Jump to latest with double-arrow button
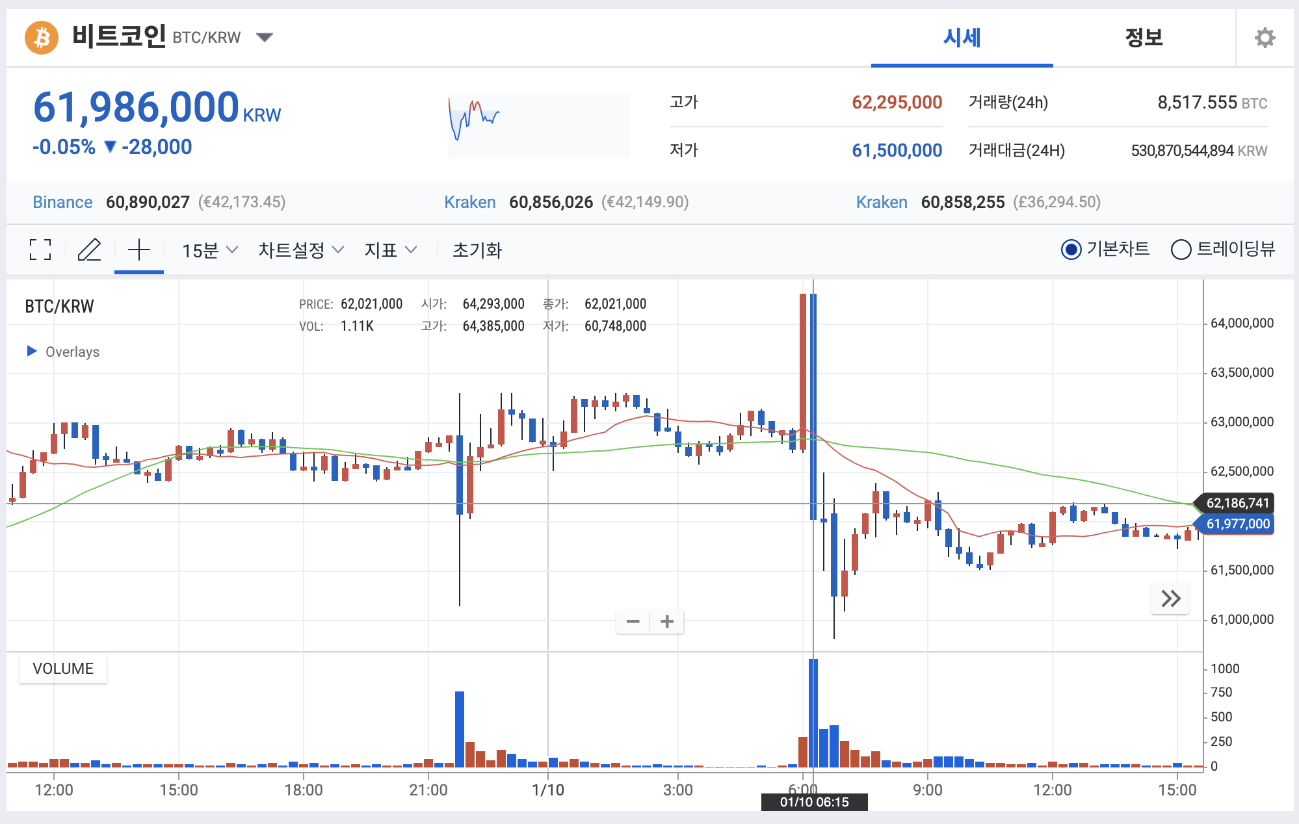Screen dimensions: 1299x824 pos(1170,599)
